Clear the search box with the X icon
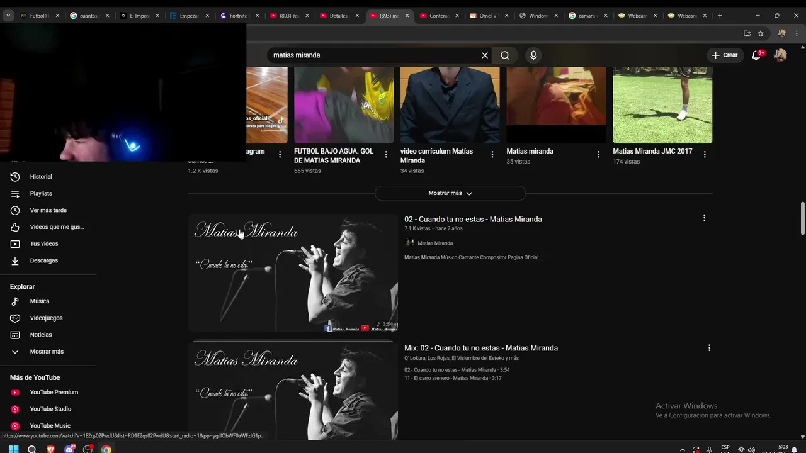The width and height of the screenshot is (806, 453). (x=485, y=55)
